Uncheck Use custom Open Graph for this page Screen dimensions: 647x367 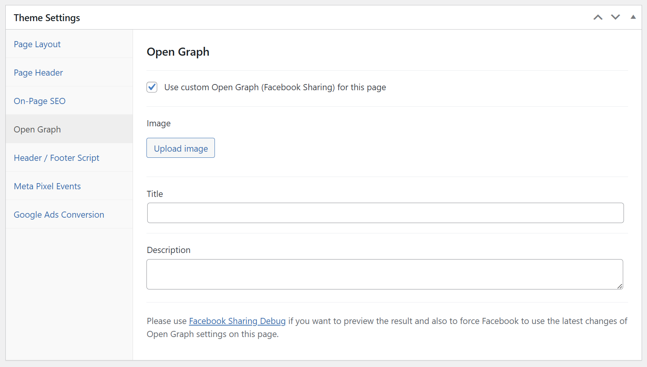tap(151, 87)
